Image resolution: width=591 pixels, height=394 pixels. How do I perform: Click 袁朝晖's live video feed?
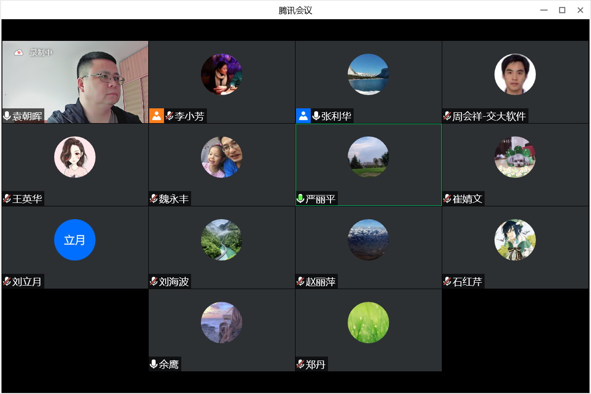(75, 82)
